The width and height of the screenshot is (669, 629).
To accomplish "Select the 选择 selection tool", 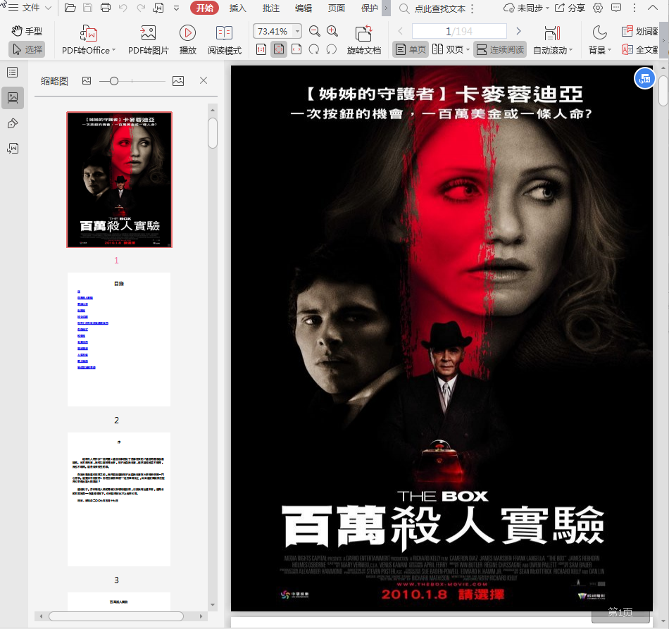I will [27, 49].
